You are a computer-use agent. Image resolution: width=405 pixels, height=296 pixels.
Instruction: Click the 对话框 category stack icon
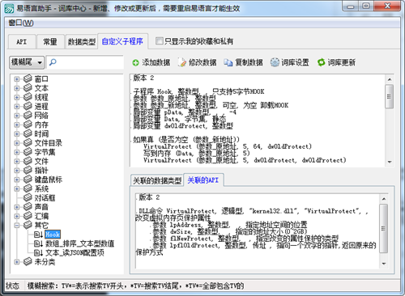(x=28, y=198)
